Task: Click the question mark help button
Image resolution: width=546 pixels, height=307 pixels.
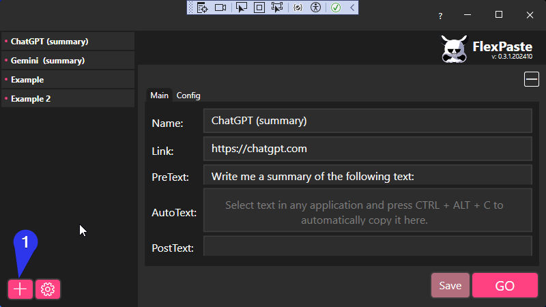Action: (440, 15)
